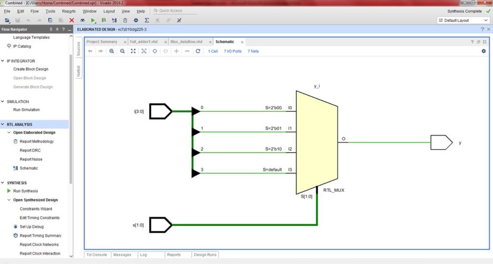Open the Messages tab
This screenshot has width=493, height=264.
point(122,254)
